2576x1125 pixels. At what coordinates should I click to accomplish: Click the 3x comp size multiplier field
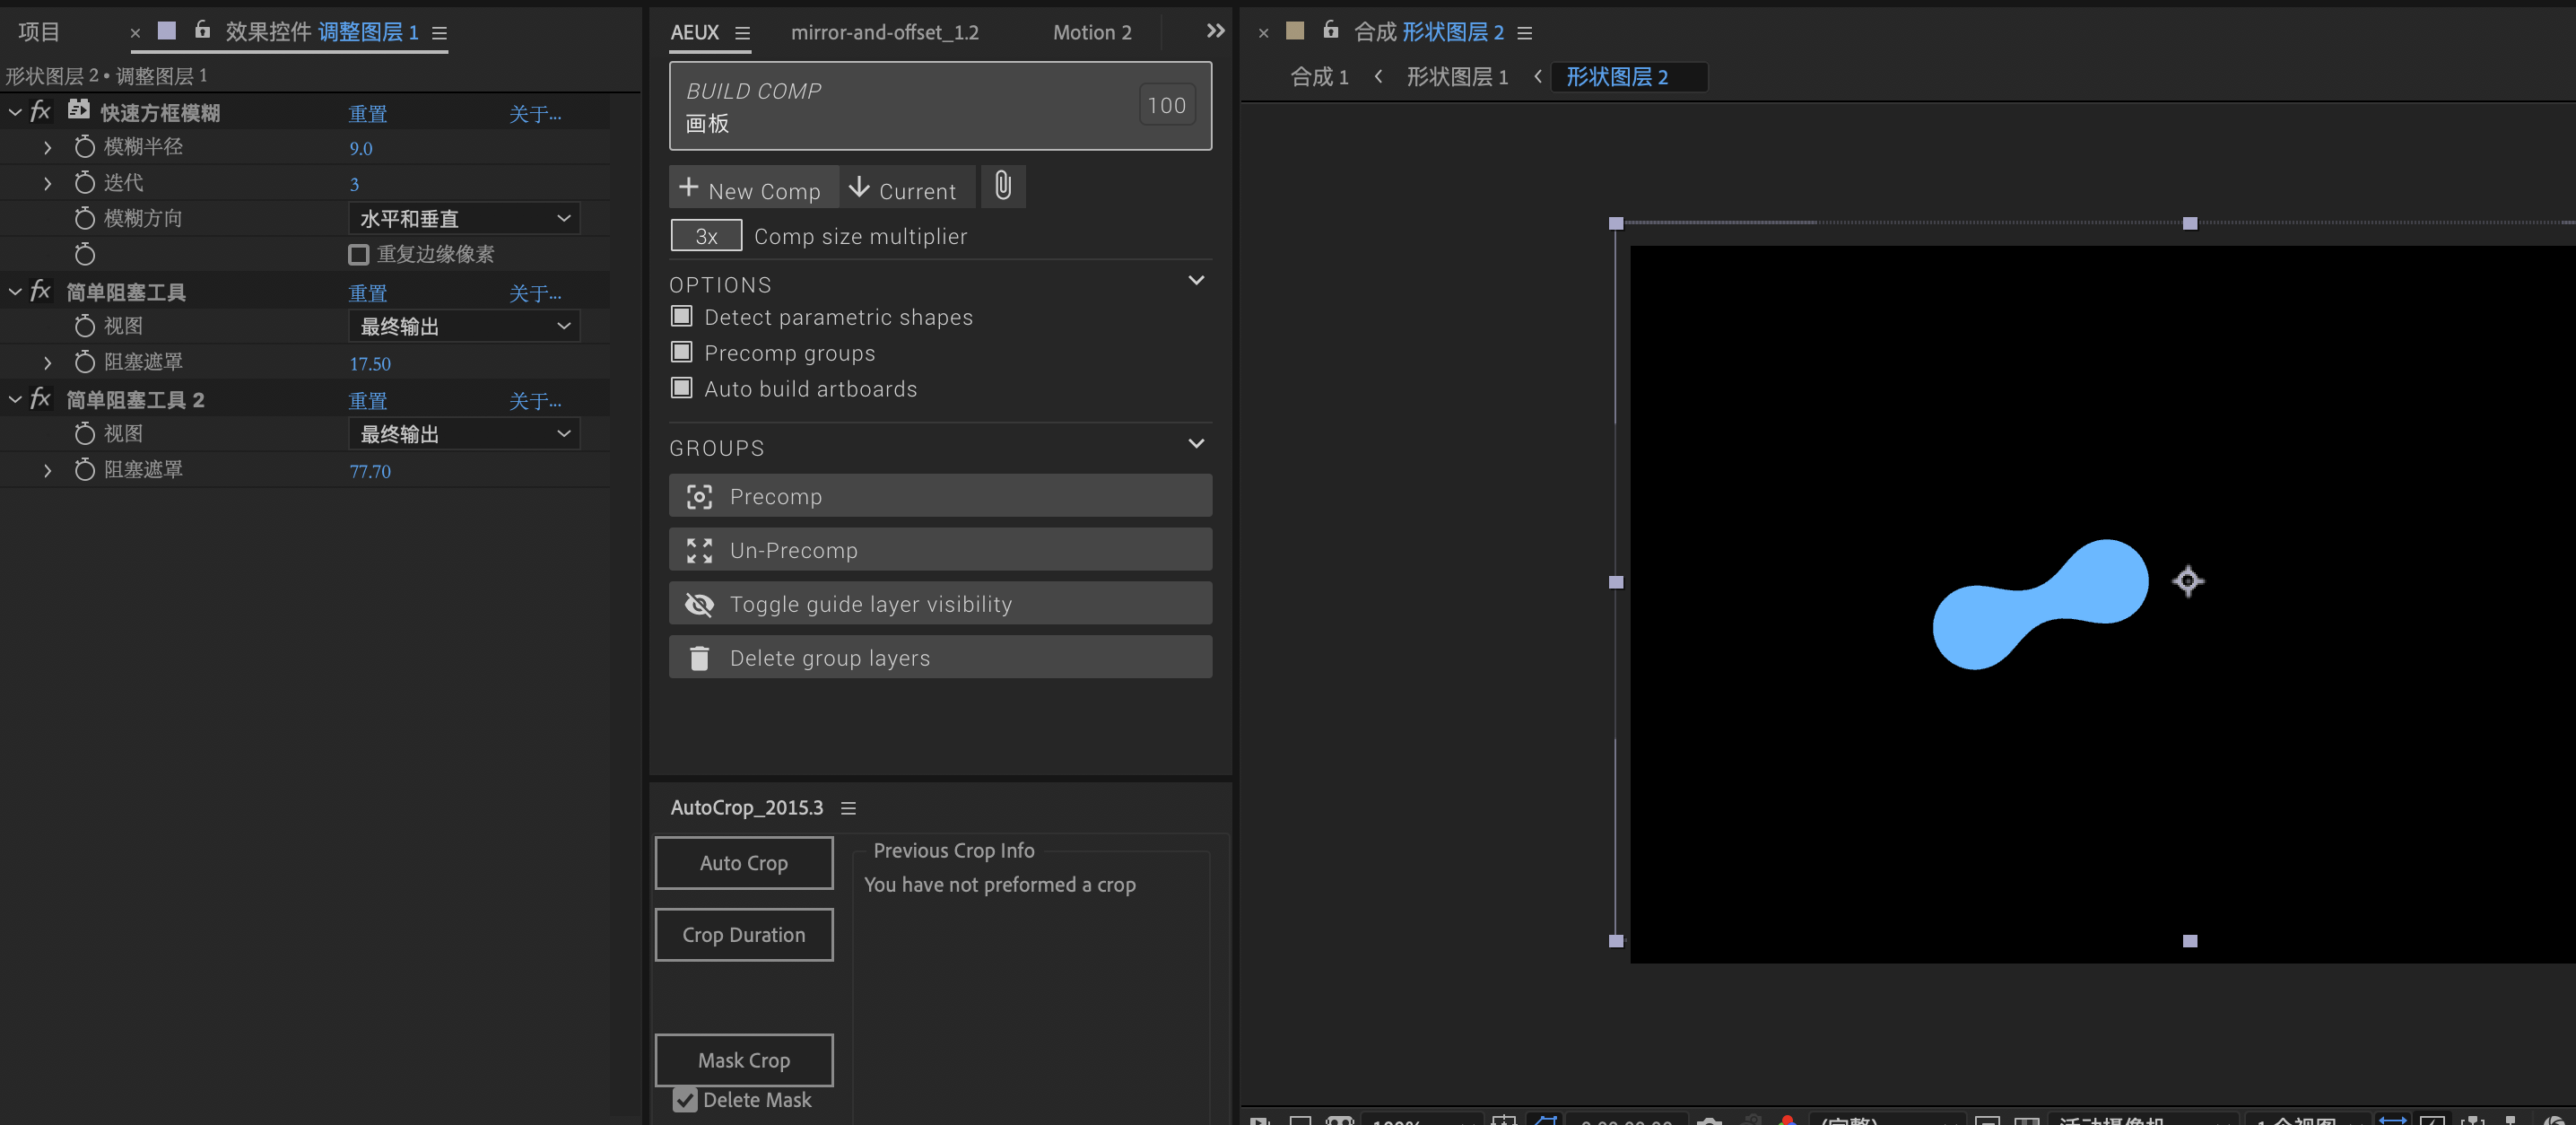click(706, 236)
